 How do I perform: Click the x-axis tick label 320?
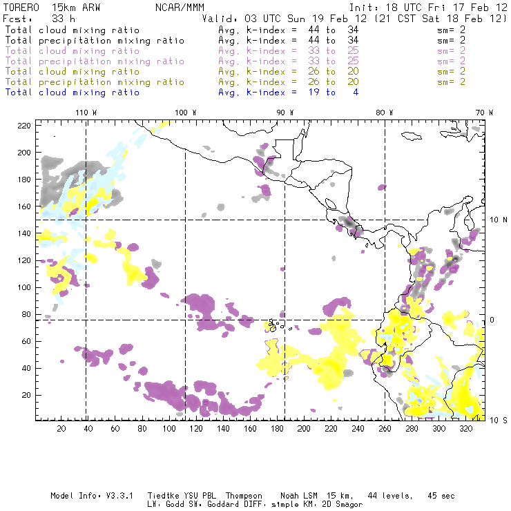(x=465, y=429)
